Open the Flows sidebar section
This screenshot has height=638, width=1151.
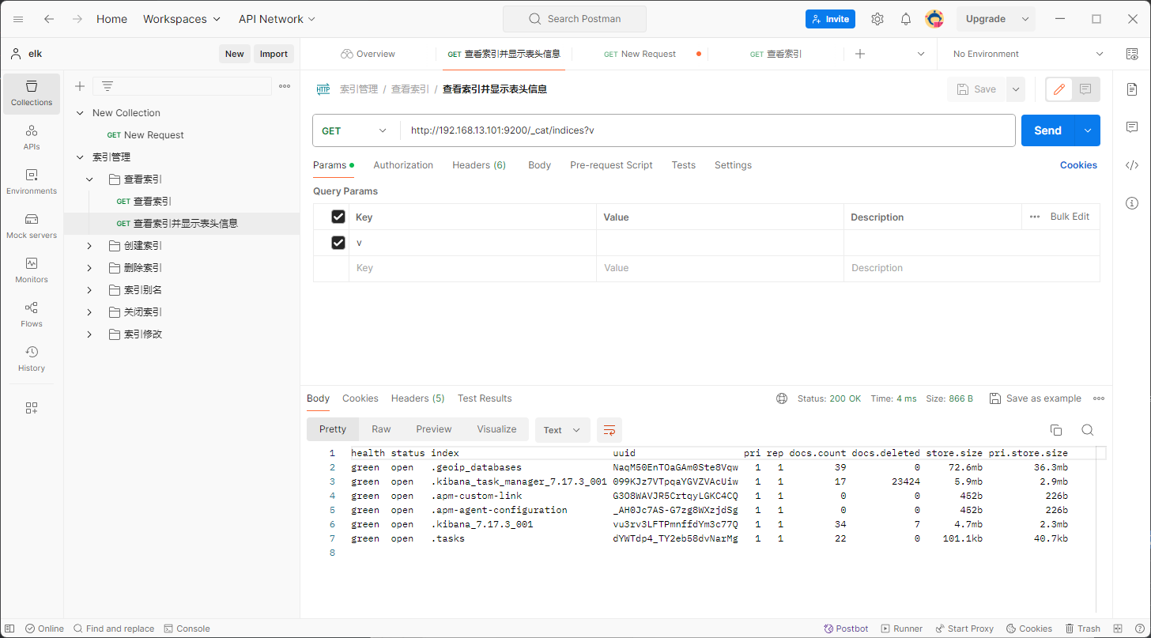32,314
